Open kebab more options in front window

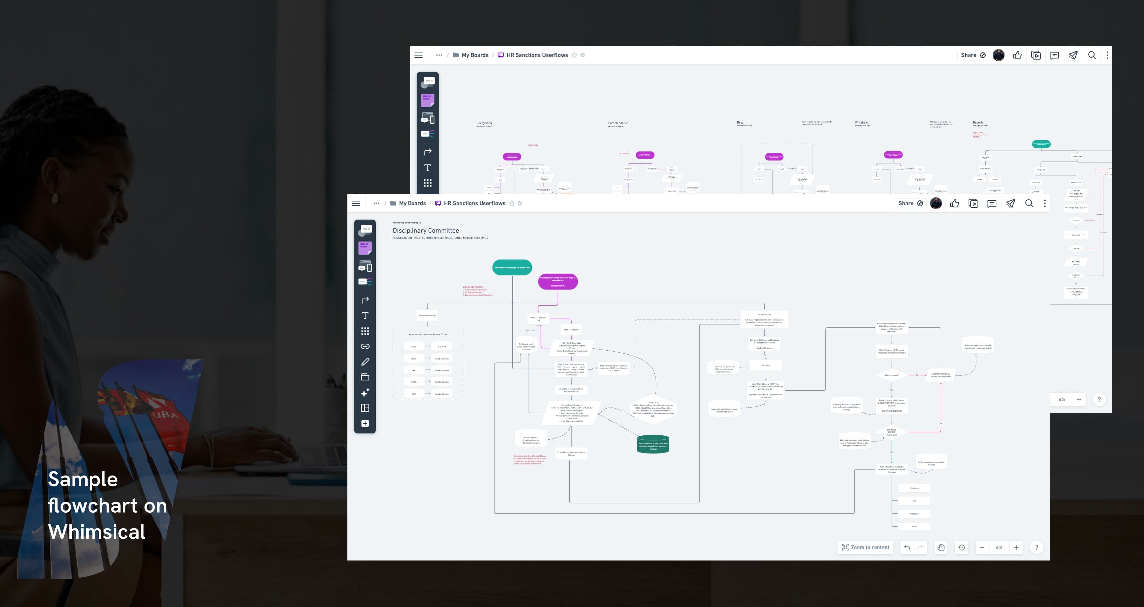[x=1045, y=203]
